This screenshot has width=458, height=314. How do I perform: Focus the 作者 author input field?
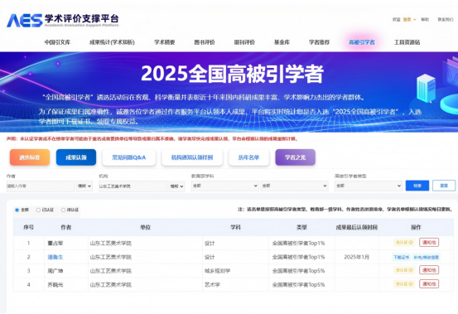point(41,186)
